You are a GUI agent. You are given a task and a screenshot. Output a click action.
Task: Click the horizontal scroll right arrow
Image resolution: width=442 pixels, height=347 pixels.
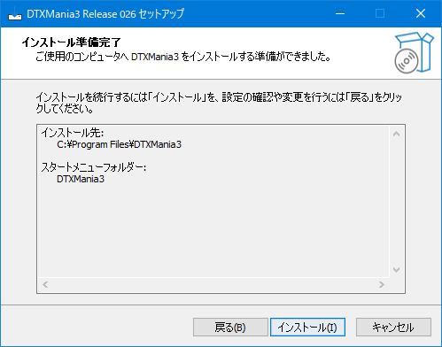(x=382, y=285)
